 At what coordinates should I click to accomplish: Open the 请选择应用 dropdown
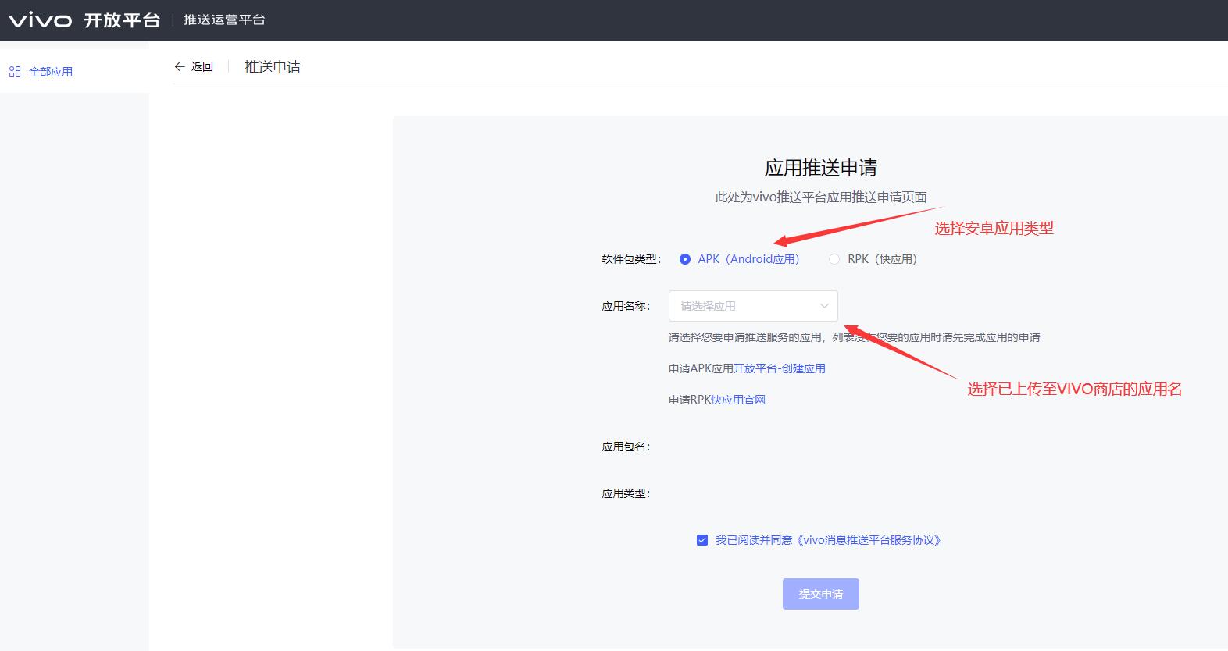click(x=753, y=306)
